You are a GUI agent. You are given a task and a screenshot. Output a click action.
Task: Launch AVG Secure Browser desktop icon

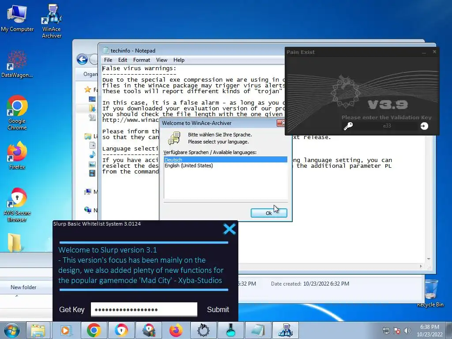pos(17,205)
